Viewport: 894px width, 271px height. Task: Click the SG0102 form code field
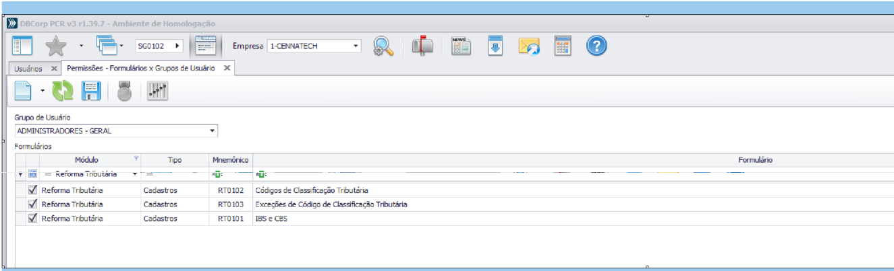153,46
